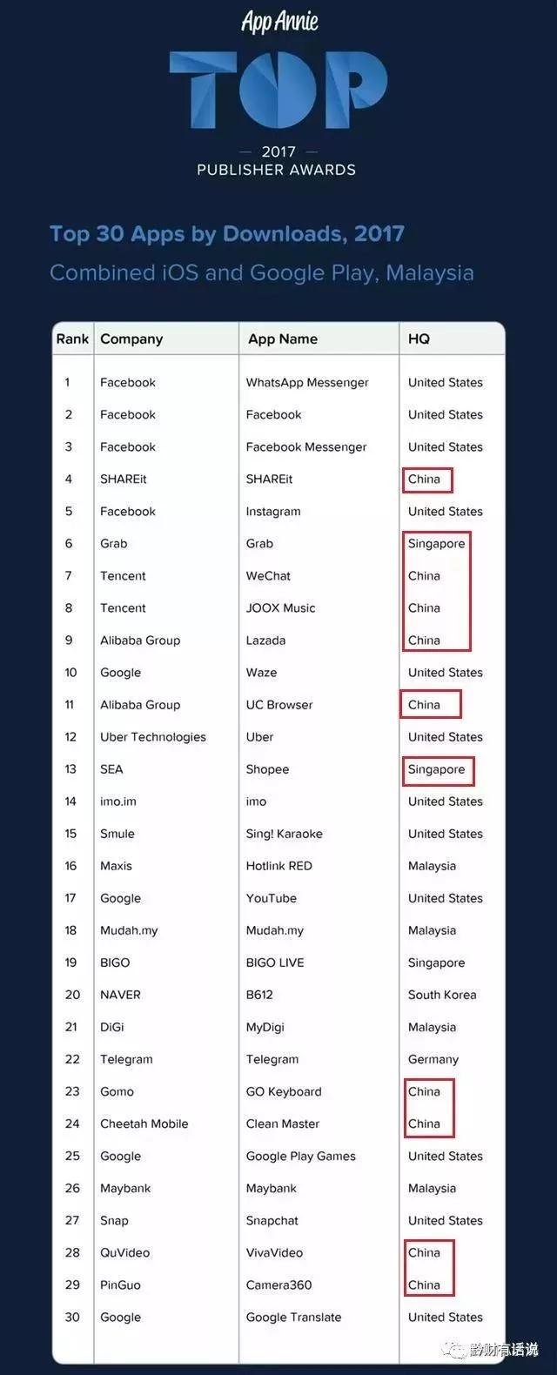Screen dimensions: 557x1375
Task: Click Google Translate app name
Action: (293, 1318)
